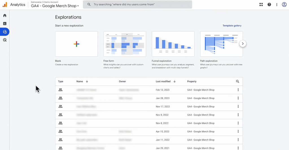Open the Google apps grid

pyautogui.click(x=261, y=5)
